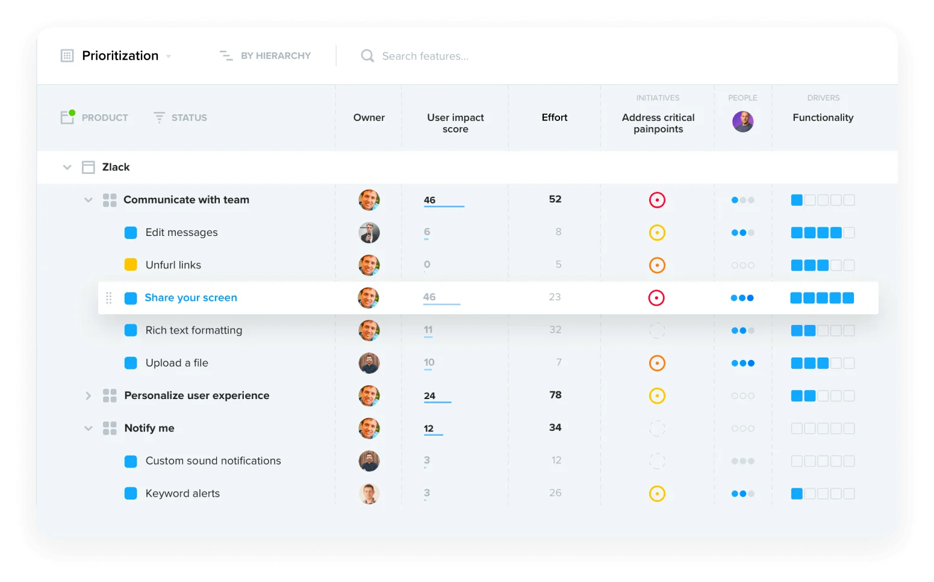
Task: Click Personalize user experience component grid icon
Action: point(110,395)
